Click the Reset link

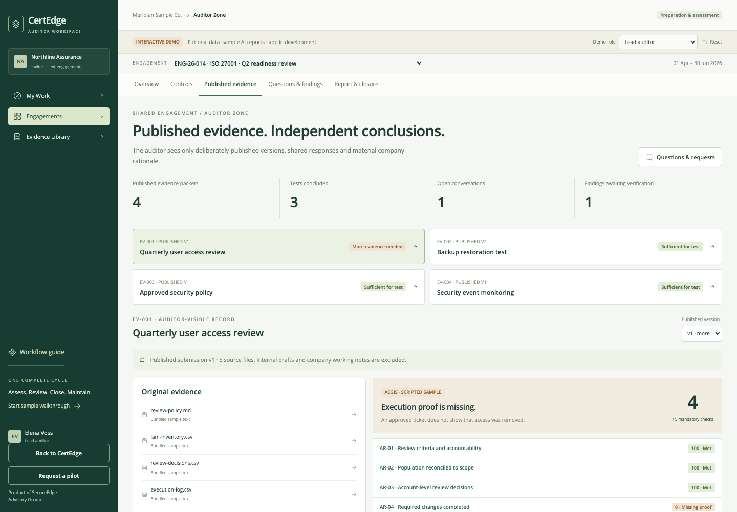712,42
